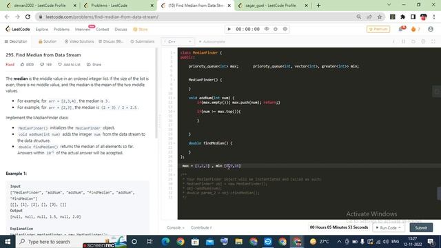
Task: Switch to the Description tab
Action: click(x=16, y=41)
